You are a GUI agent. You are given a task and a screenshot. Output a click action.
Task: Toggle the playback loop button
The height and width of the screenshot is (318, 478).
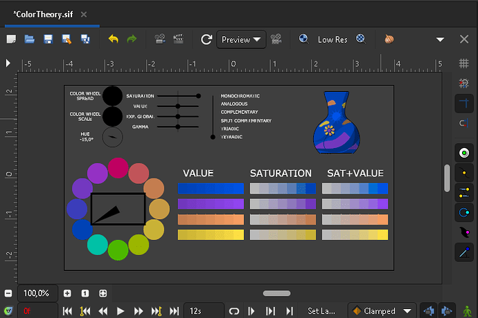tap(234, 311)
